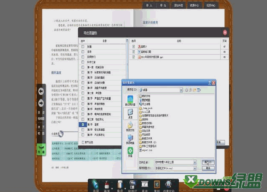Image resolution: width=267 pixels, height=192 pixels.
Task: Go to next page with right arrow icon
Action: click(41, 103)
